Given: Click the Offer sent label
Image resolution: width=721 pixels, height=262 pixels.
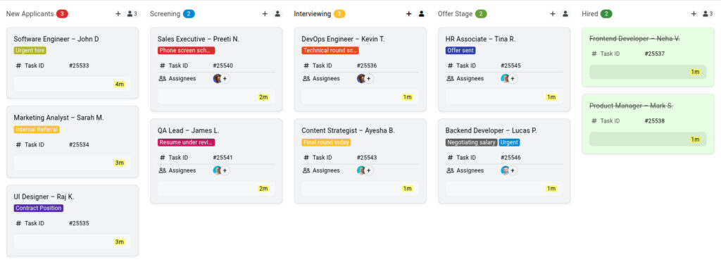Looking at the screenshot, I should 460,51.
